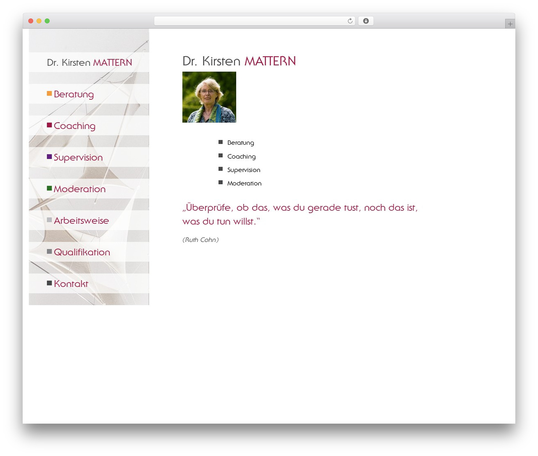
Task: Minimize the window with the yellow button
Action: [x=39, y=21]
